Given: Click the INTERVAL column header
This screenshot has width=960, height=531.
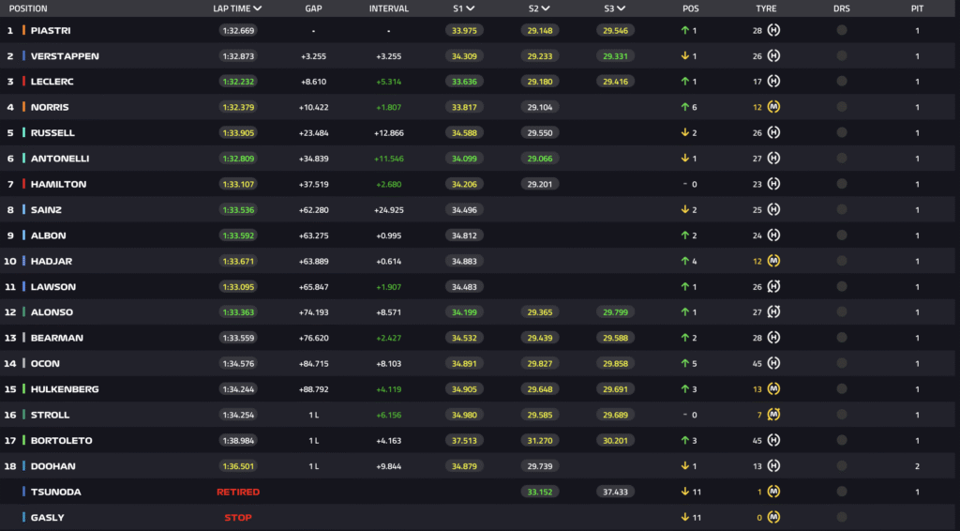Looking at the screenshot, I should (x=389, y=8).
